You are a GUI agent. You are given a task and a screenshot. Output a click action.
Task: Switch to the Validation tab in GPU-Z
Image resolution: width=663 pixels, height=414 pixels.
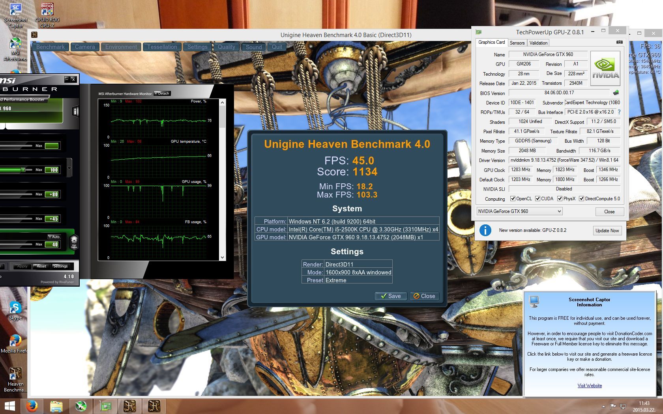[538, 43]
